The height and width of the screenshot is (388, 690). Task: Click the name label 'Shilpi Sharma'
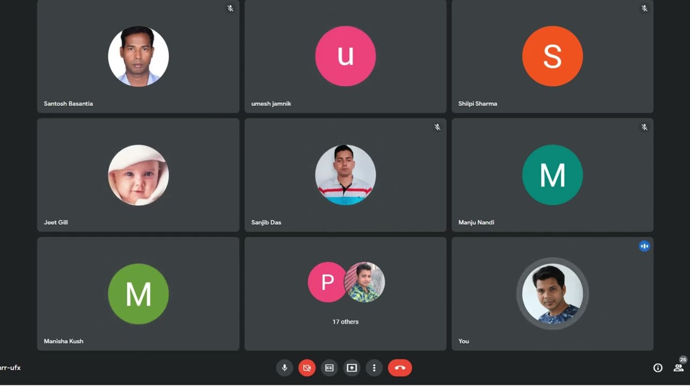coord(478,103)
